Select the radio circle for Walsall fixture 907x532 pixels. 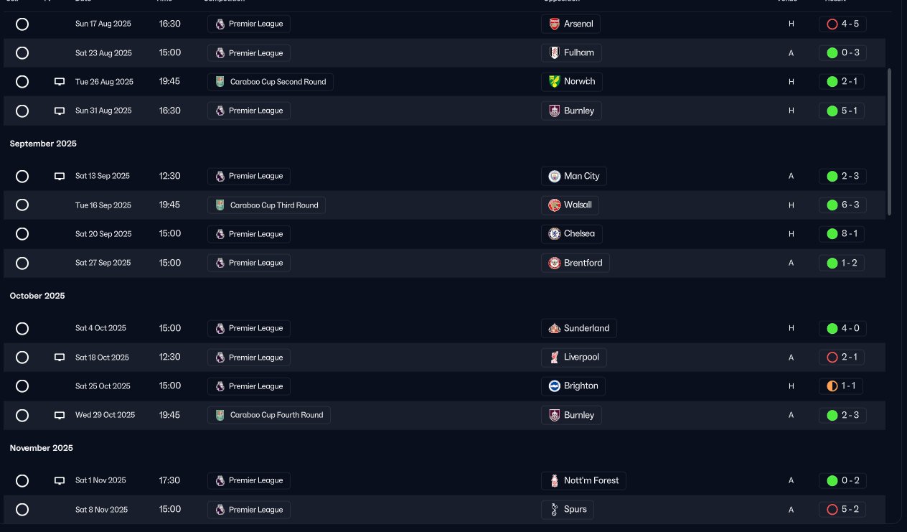(22, 205)
